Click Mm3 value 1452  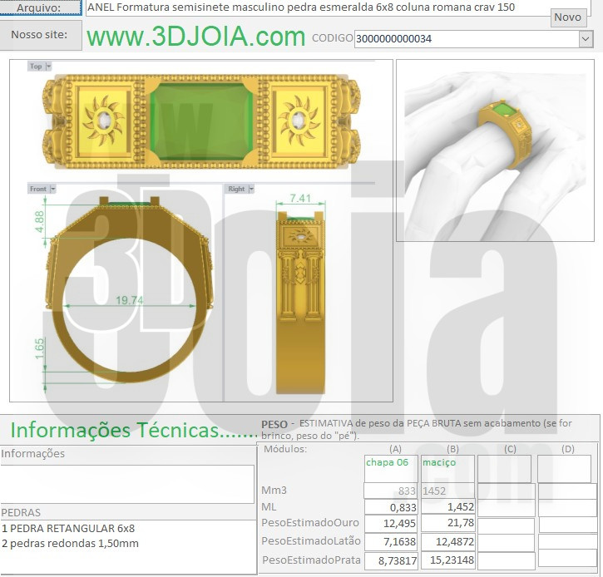448,491
